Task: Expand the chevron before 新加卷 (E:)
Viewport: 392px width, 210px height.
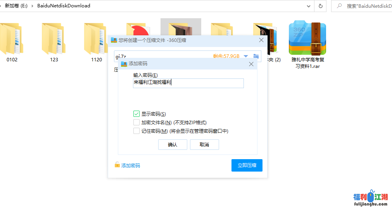Action: pos(1,6)
